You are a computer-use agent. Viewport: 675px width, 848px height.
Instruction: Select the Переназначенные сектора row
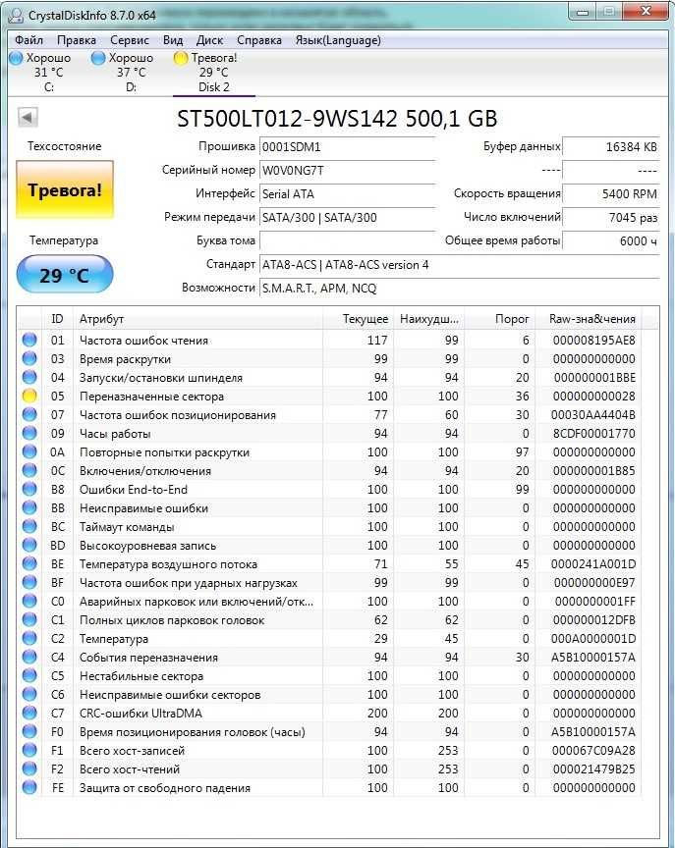(x=330, y=396)
